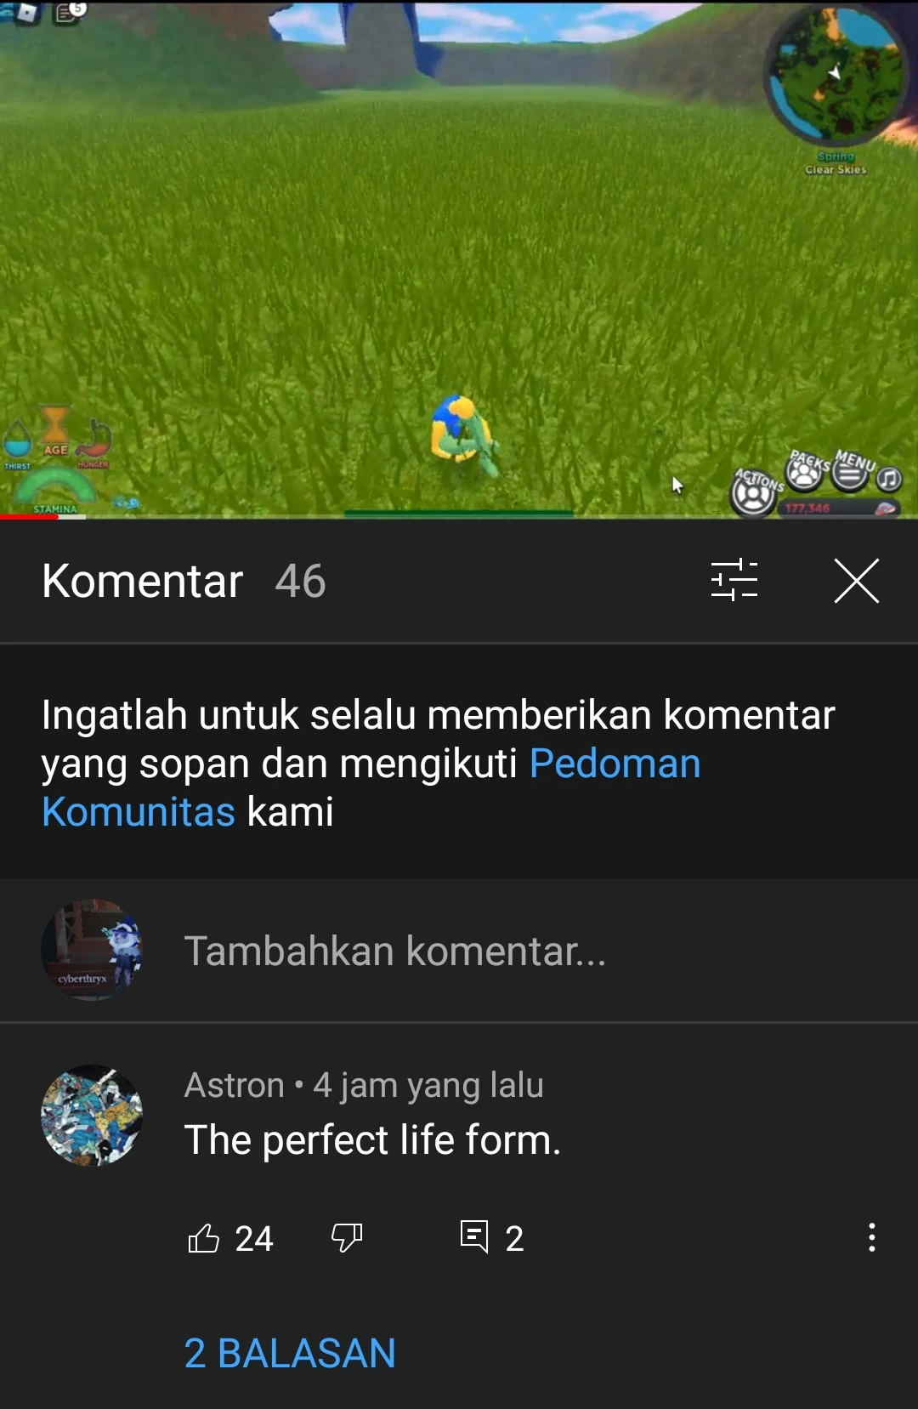Expand the 2 BALASAN replies

click(290, 1353)
